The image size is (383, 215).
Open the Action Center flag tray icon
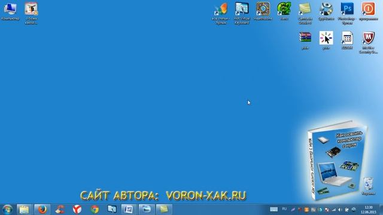[x=347, y=210]
